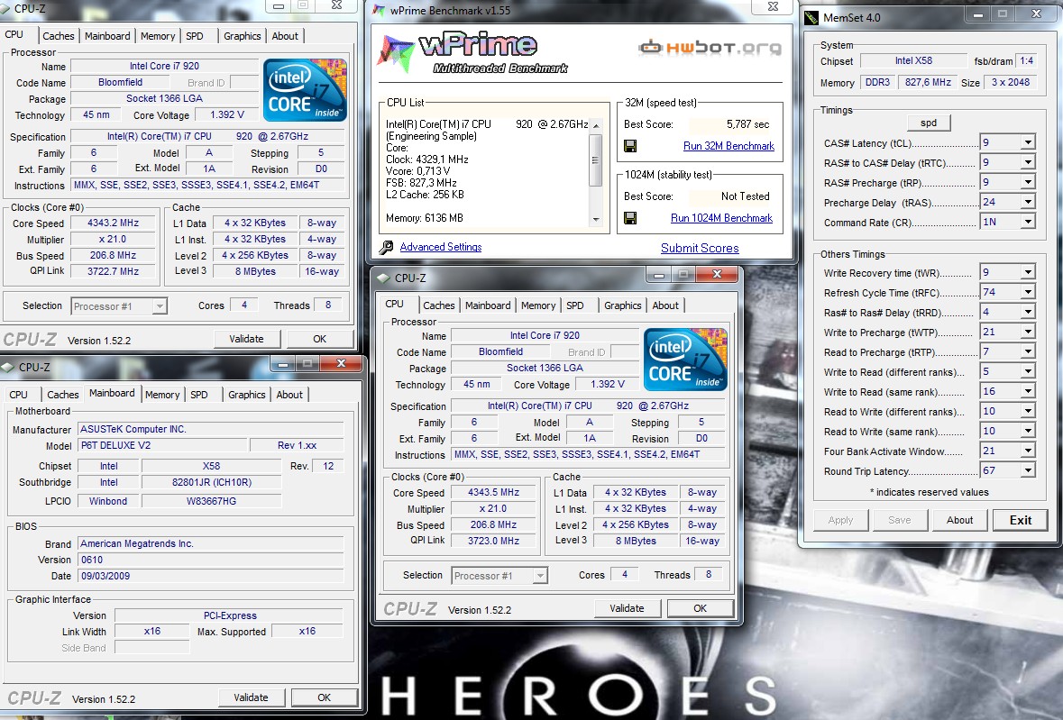Click OK in center CPU-Z window
Viewport: 1063px width, 720px height.
[701, 608]
